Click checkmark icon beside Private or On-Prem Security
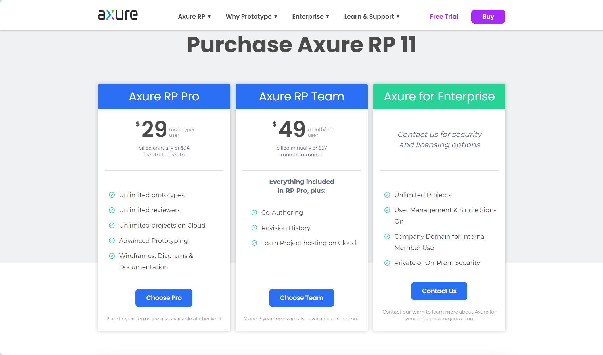 point(387,263)
